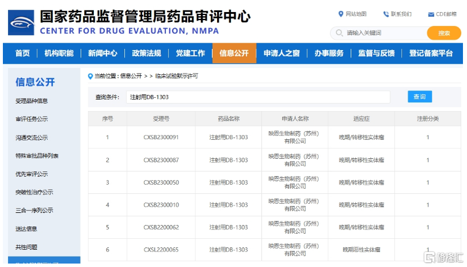This screenshot has height=267, width=467.
Task: Select acceptance number CXSL2200065
Action: click(x=161, y=250)
